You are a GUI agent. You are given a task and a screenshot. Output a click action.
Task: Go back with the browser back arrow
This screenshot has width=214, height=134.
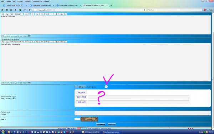coord(30,10)
